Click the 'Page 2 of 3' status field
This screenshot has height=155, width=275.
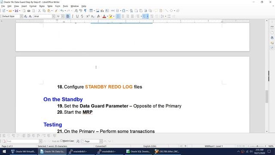coord(7,146)
